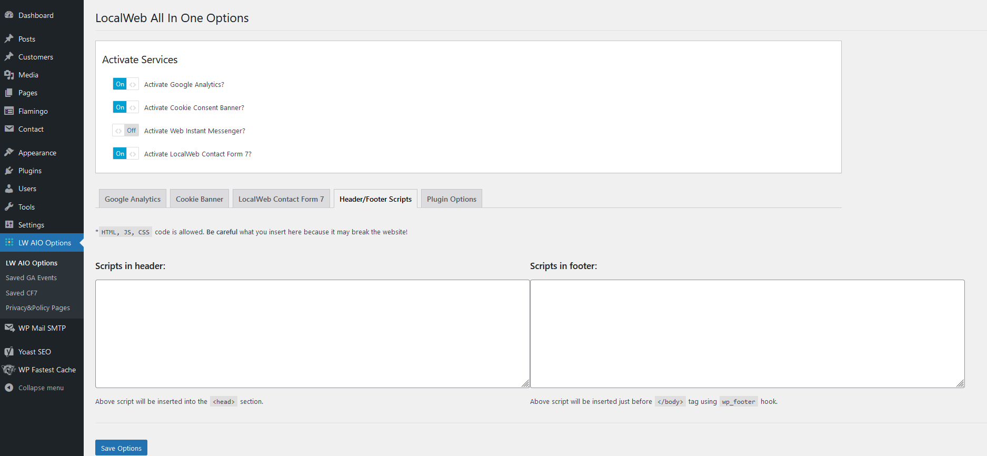
Task: Collapse the admin sidebar menu
Action: tap(35, 388)
